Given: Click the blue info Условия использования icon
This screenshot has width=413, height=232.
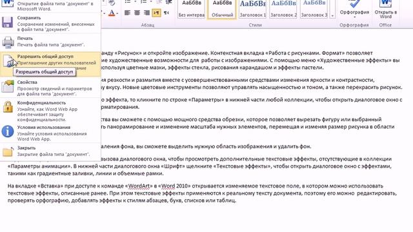Looking at the screenshot, I should 8,131.
